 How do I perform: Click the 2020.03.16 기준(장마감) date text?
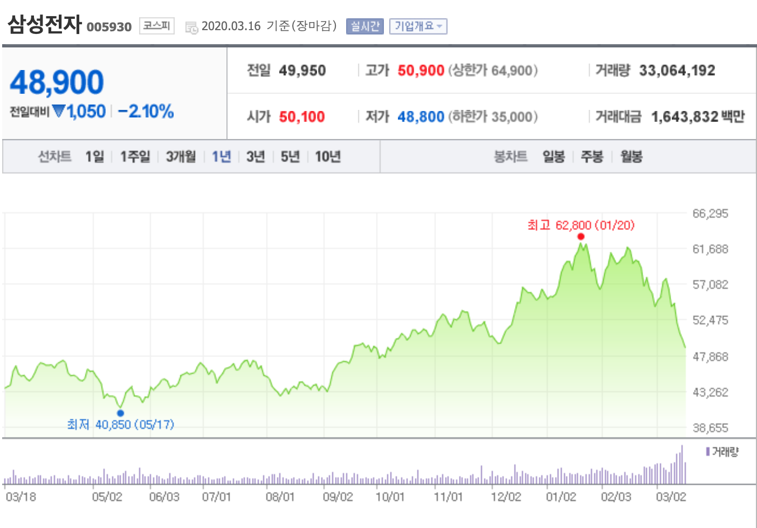pos(269,26)
